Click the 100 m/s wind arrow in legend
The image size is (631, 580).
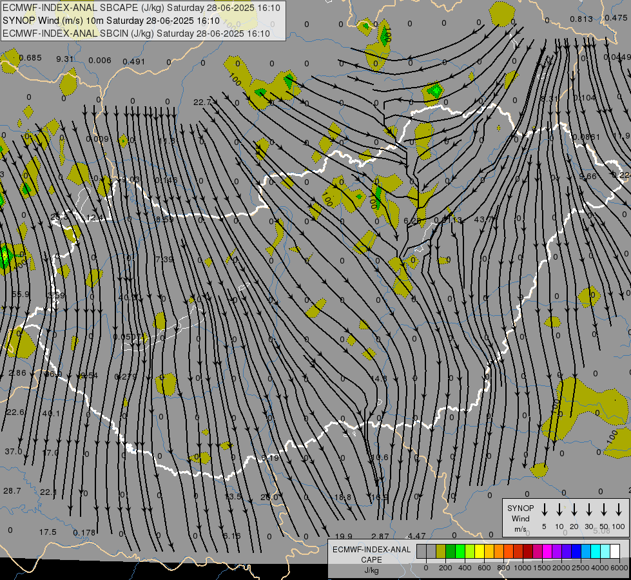619,510
